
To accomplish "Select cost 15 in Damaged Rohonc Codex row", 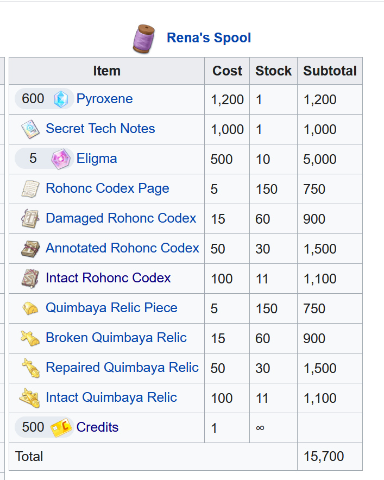I will 218,219.
